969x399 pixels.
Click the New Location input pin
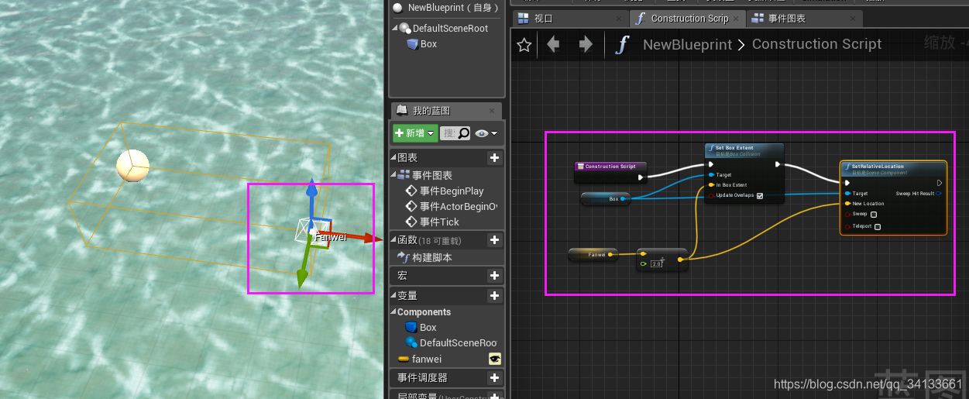tap(847, 204)
